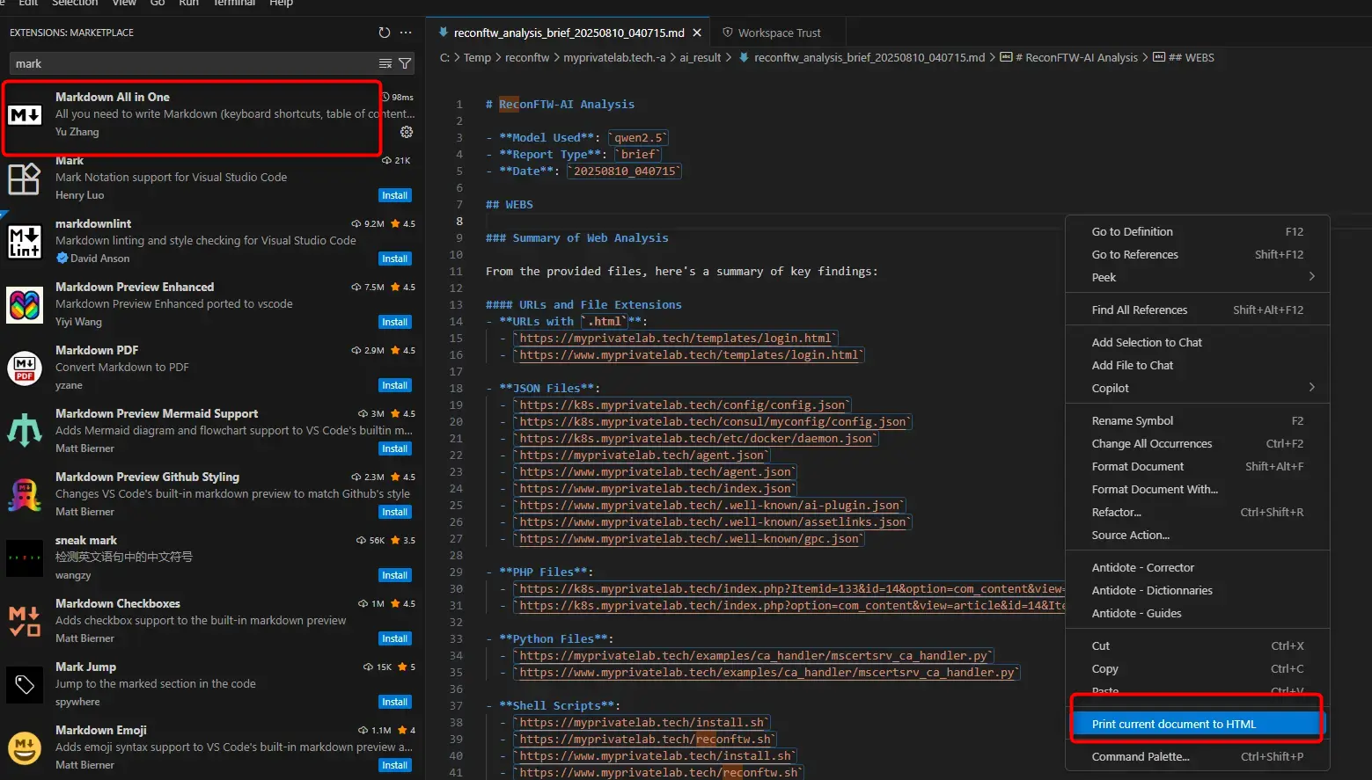Open the ai_result breadcrumb folder dropdown
The height and width of the screenshot is (780, 1372).
[700, 58]
